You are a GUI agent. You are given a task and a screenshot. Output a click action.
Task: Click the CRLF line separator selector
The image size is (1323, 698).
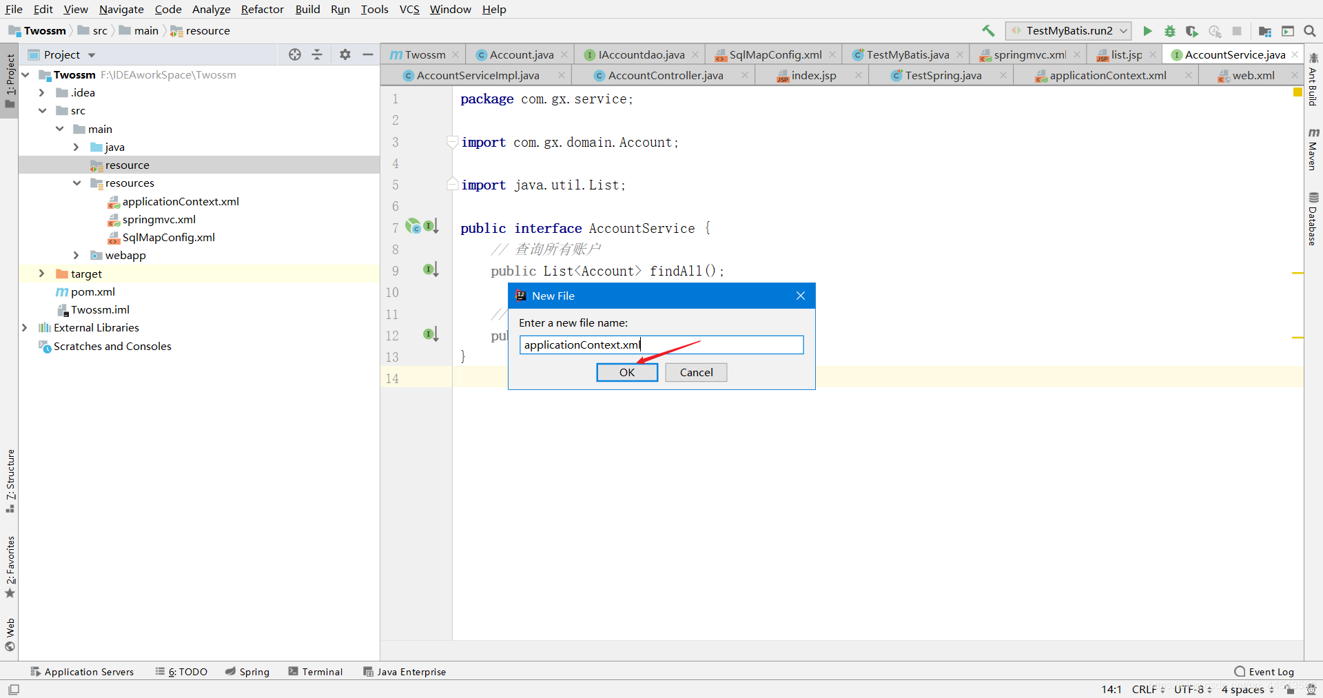[x=1148, y=689]
